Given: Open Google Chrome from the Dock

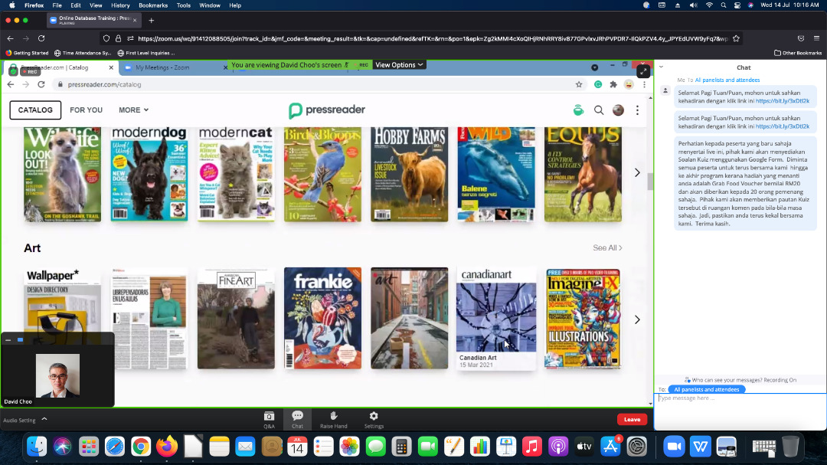Looking at the screenshot, I should tap(141, 447).
